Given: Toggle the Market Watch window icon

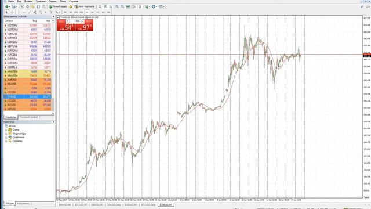Looking at the screenshot, I should 21,6.
